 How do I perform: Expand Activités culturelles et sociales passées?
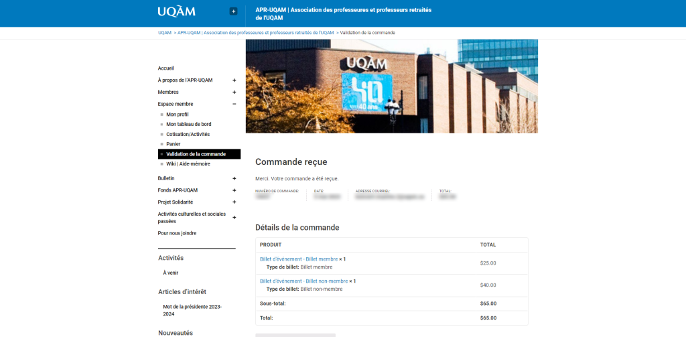point(234,218)
